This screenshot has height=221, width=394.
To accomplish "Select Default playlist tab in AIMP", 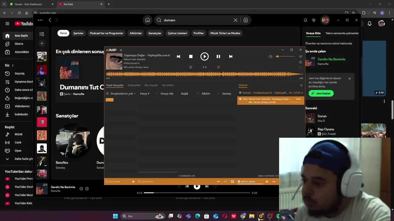I will click(x=243, y=85).
